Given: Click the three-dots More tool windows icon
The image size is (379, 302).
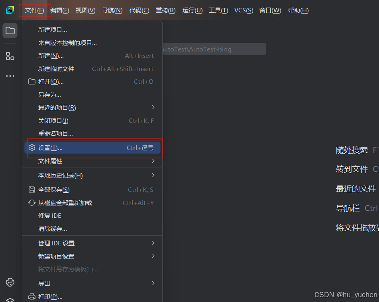Looking at the screenshot, I should click(x=10, y=76).
